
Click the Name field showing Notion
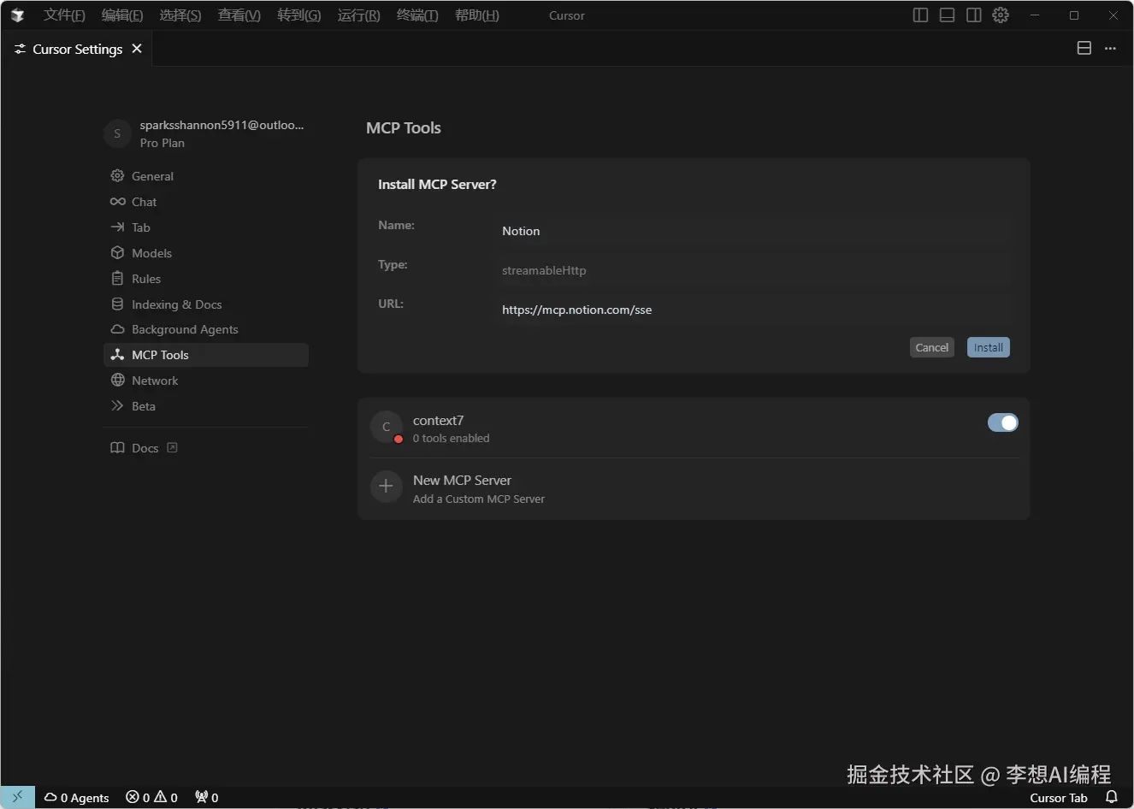click(753, 231)
